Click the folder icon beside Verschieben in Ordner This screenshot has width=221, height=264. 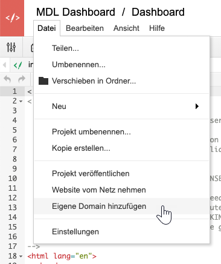(43, 81)
